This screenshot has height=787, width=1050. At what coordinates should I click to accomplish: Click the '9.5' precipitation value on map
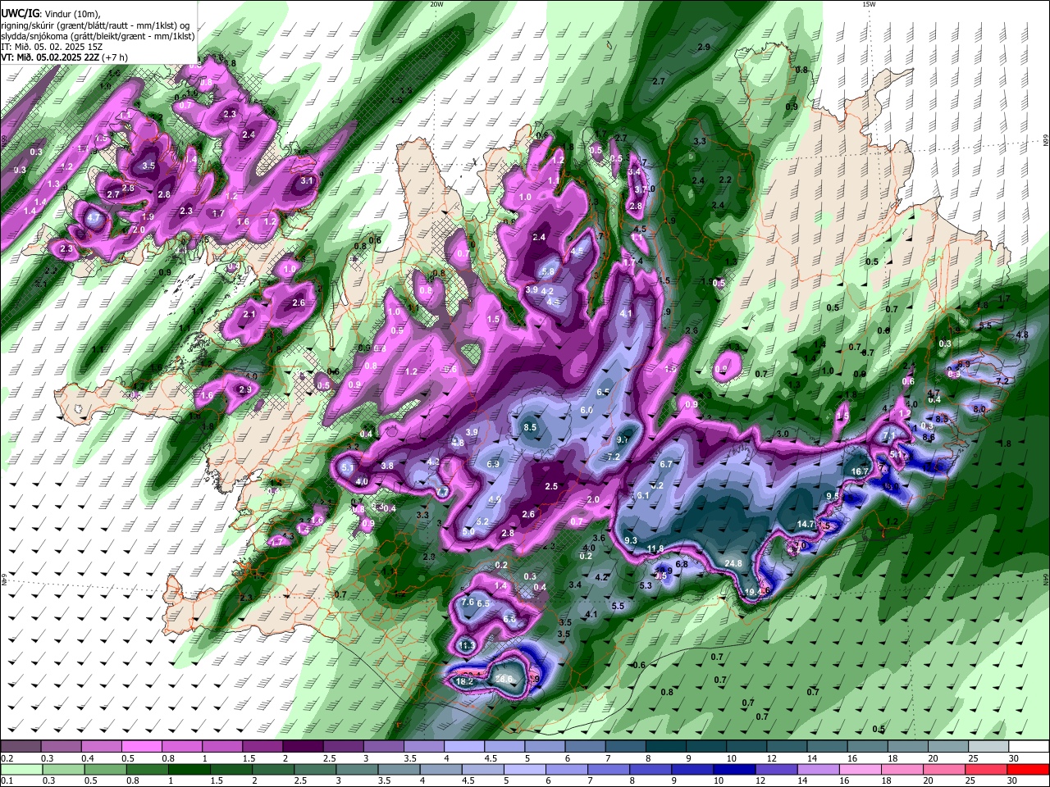[832, 496]
